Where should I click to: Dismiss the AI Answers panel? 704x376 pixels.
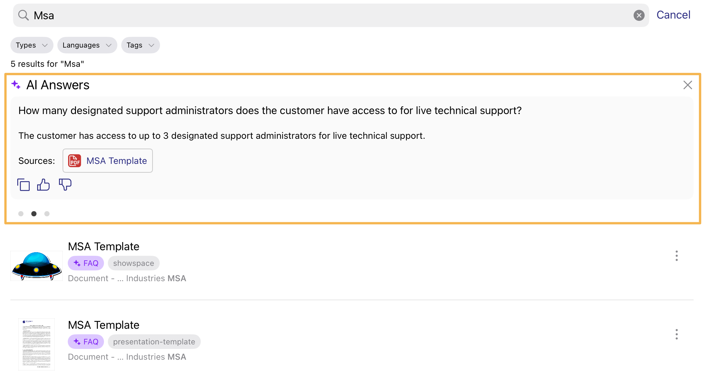[x=687, y=85]
